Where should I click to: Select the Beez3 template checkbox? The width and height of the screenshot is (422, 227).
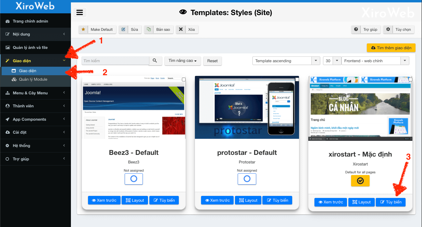tap(184, 79)
